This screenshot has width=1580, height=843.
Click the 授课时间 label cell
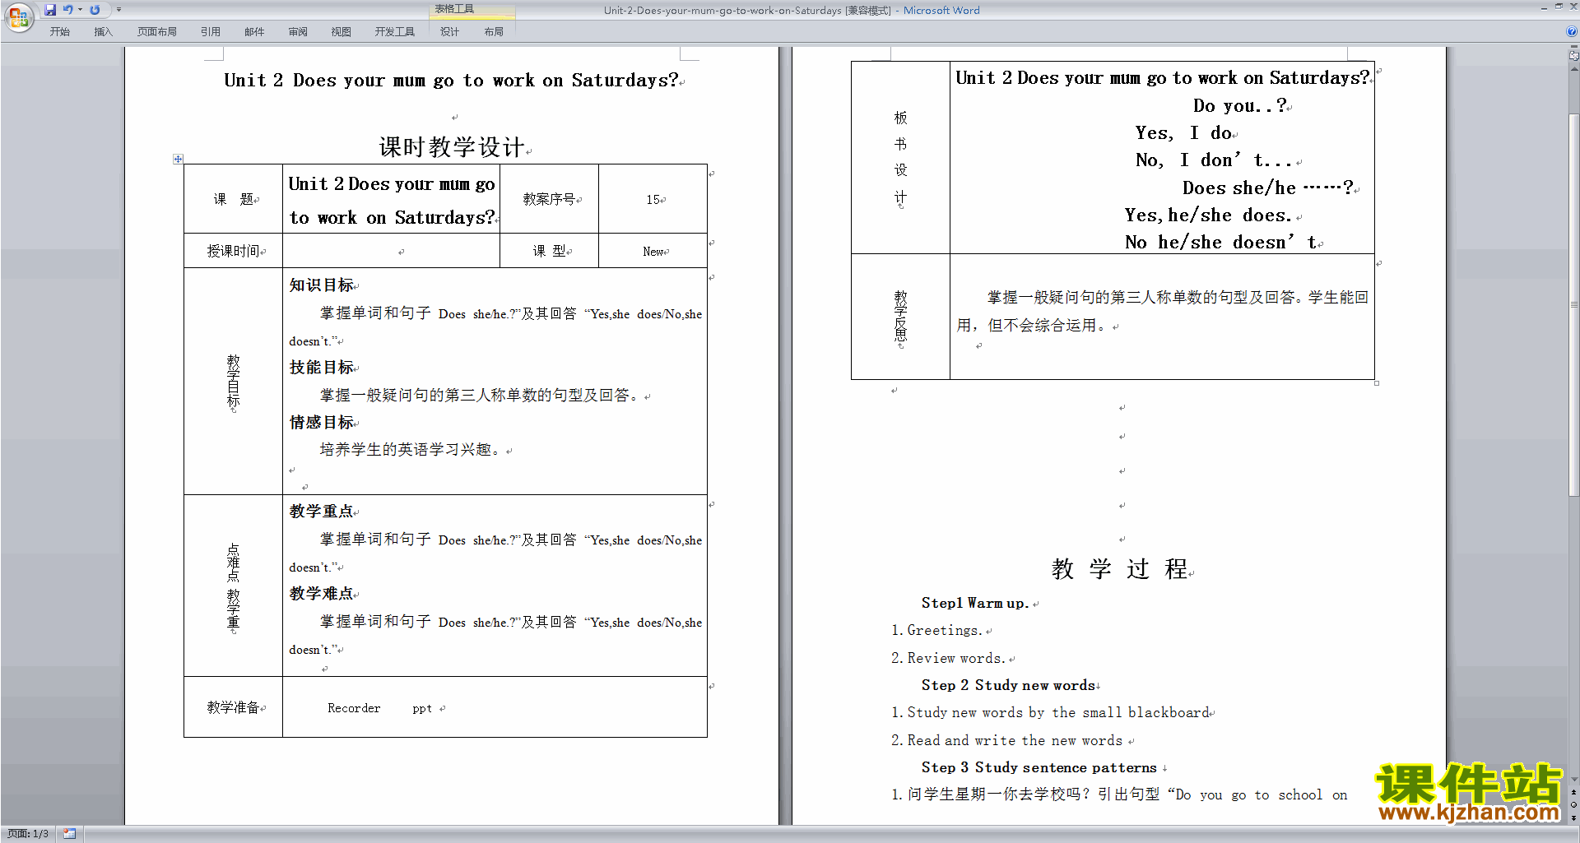pos(234,251)
